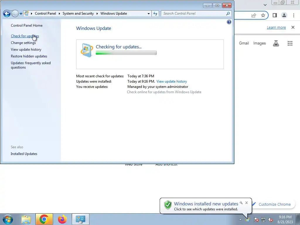Open notification options wrench icon
This screenshot has height=225, width=300.
click(x=241, y=203)
